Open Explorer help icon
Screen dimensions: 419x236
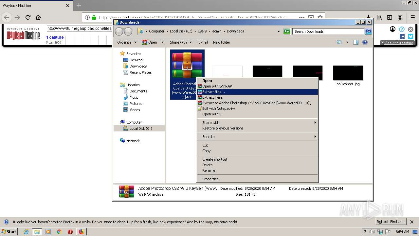tap(365, 42)
